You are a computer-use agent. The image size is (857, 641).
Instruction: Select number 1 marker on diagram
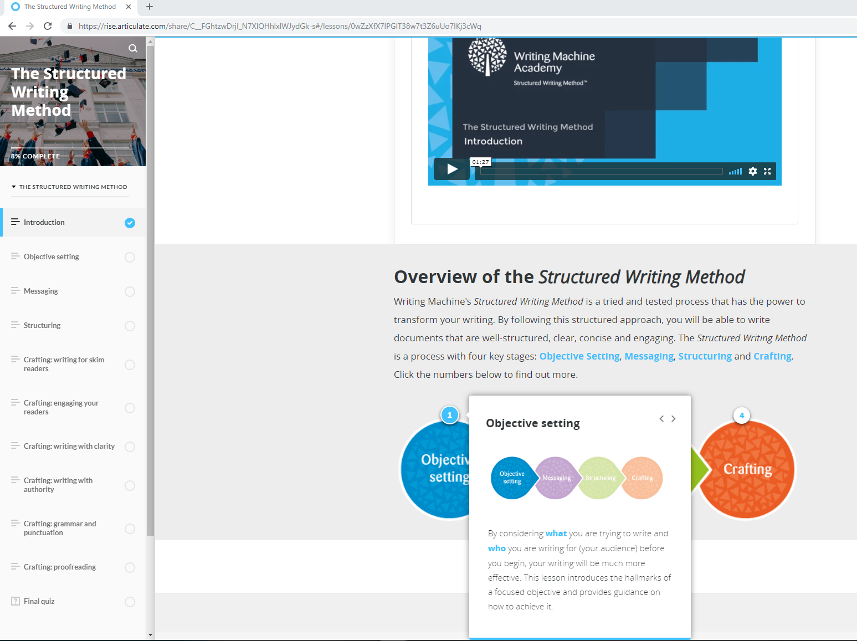pyautogui.click(x=450, y=415)
